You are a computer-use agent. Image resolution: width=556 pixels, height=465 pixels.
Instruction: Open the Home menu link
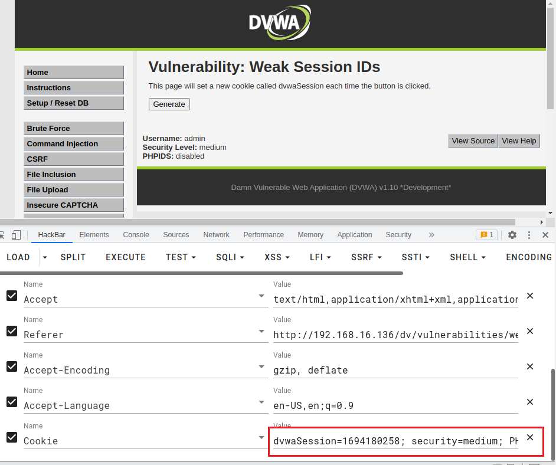click(x=74, y=73)
